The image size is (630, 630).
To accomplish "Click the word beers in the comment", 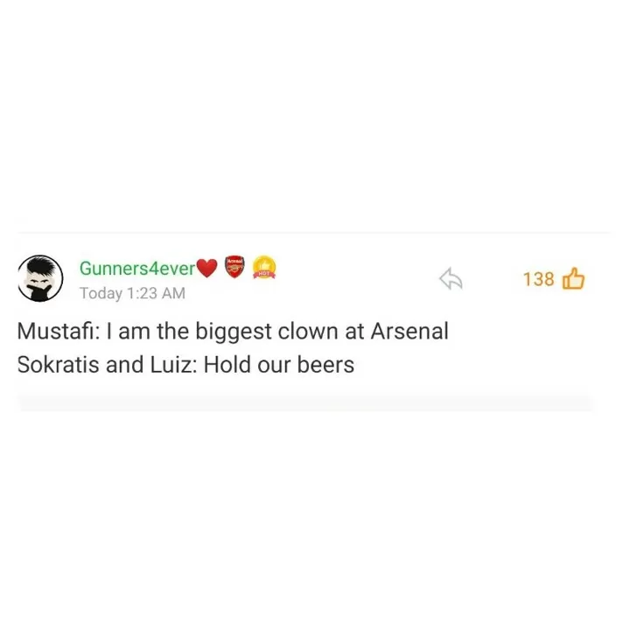I will [x=325, y=365].
